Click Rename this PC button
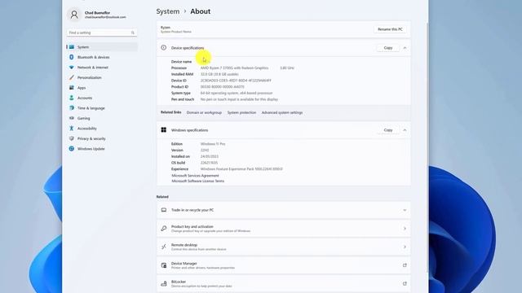This screenshot has height=293, width=522. coord(390,29)
